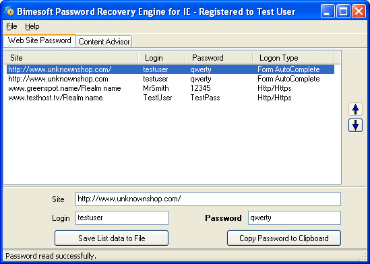
Task: Click the blue up arrow button
Action: (355, 109)
